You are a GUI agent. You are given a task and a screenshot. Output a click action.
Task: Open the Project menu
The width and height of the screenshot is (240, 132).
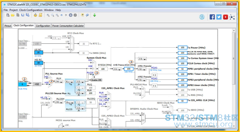(x=14, y=10)
